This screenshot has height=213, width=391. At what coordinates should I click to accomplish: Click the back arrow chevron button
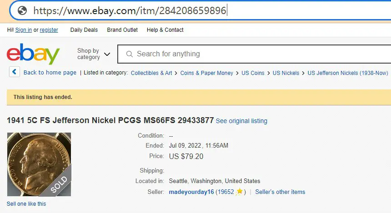click(x=15, y=72)
